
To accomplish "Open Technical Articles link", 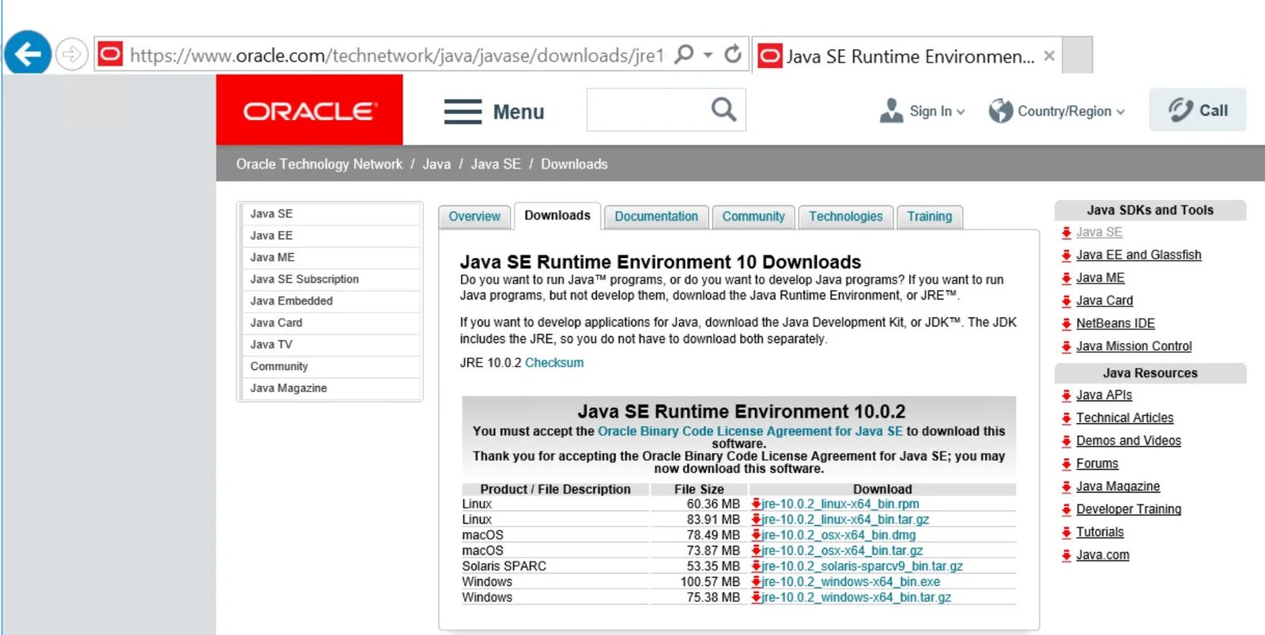I will point(1124,418).
